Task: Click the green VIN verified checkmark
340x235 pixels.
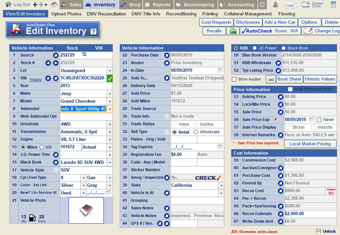Action: (110, 78)
